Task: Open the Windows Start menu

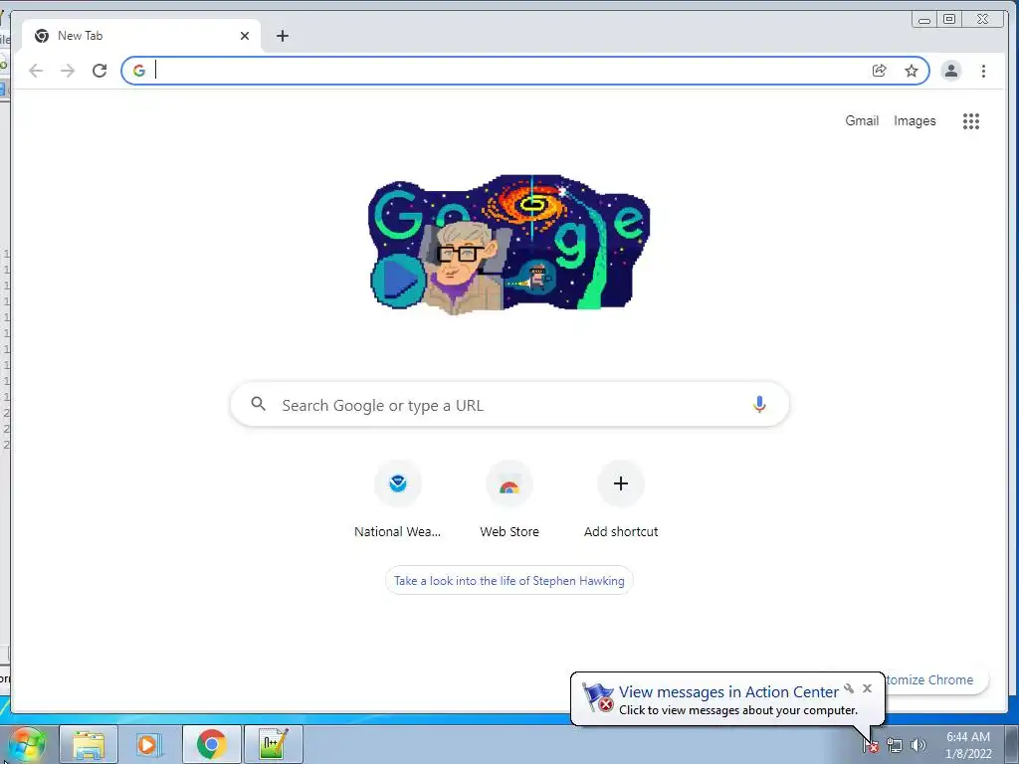Action: click(27, 744)
